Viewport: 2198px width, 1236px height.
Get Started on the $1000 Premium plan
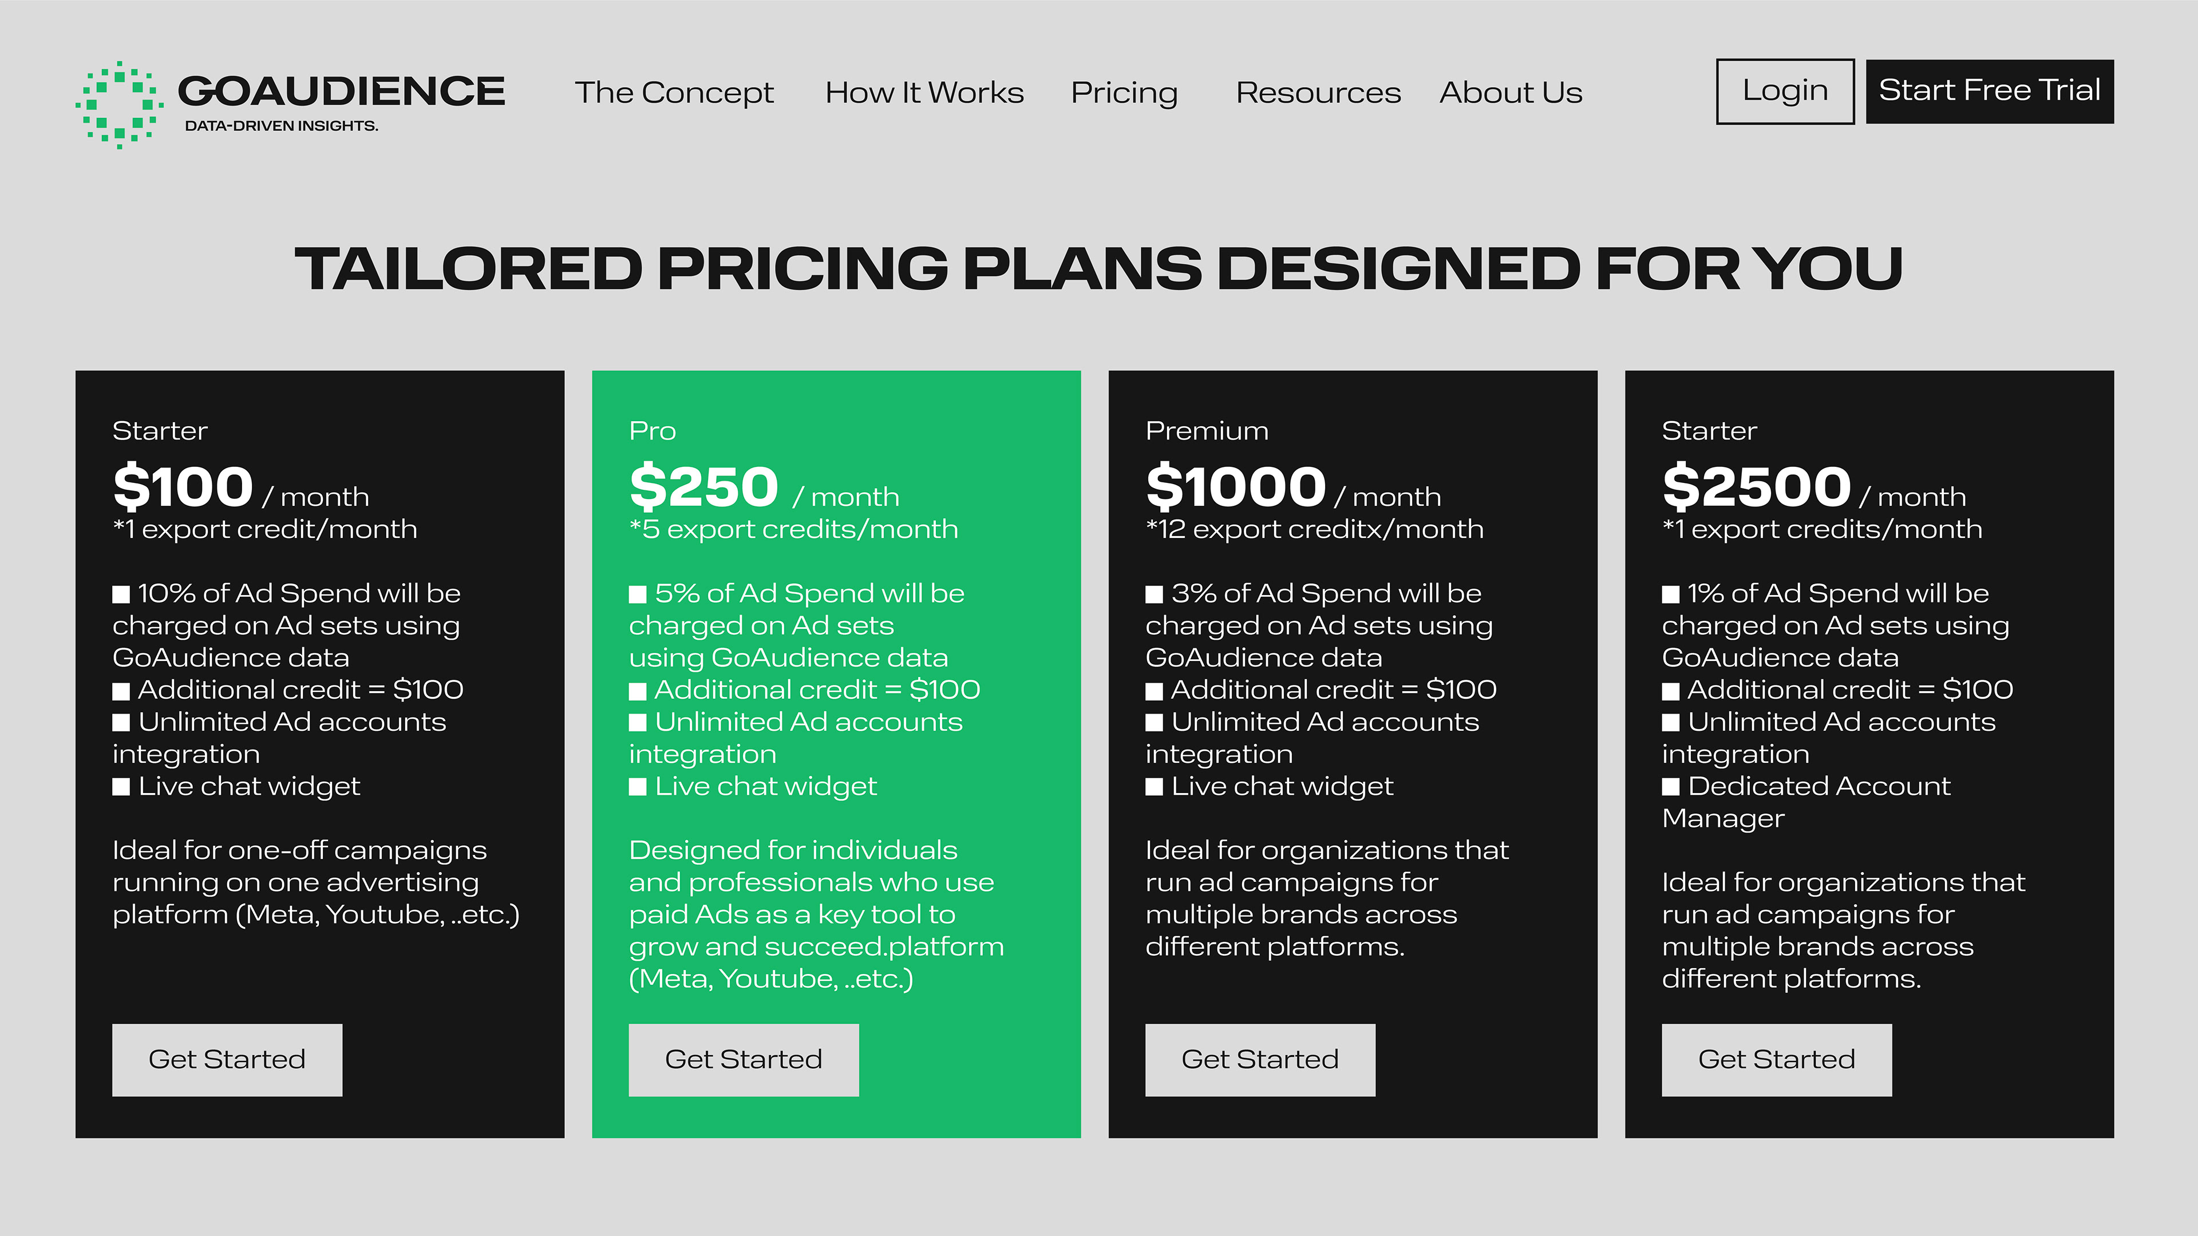[x=1259, y=1059]
